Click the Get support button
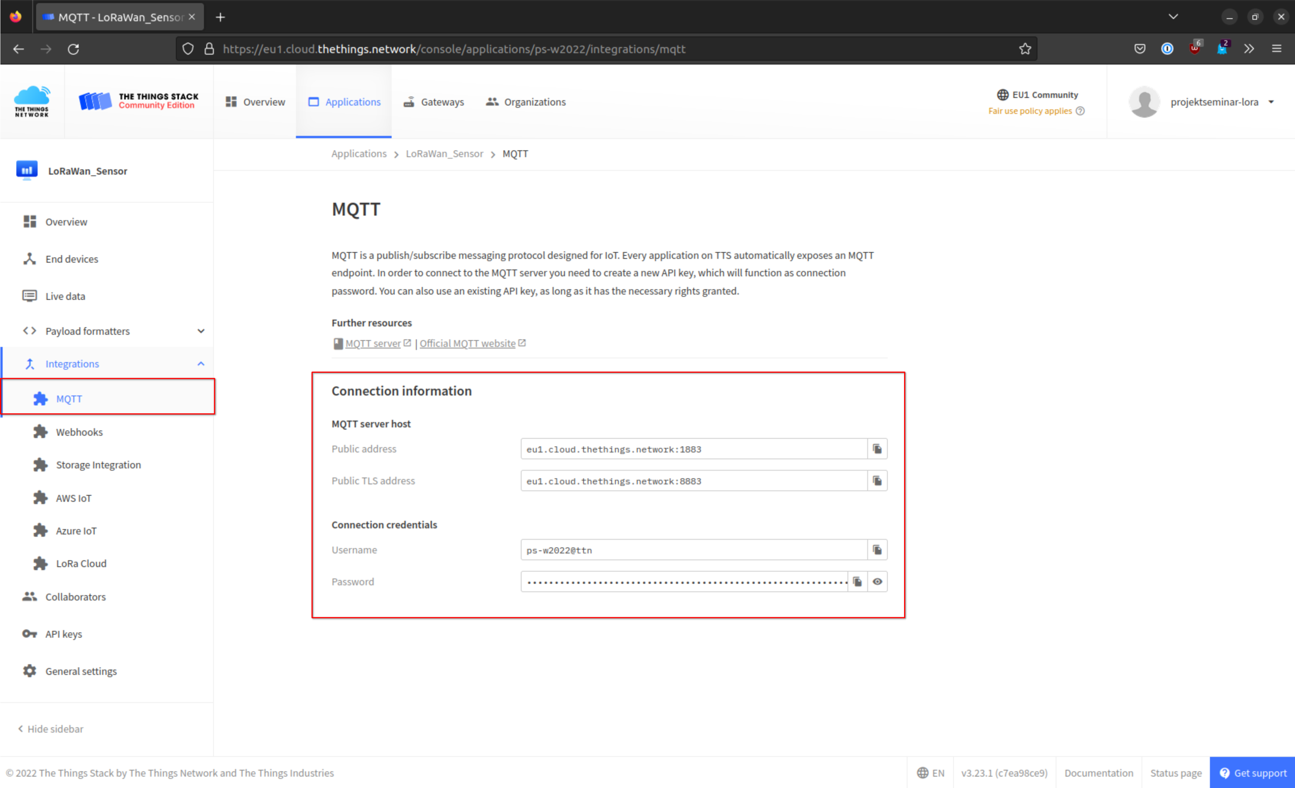The image size is (1295, 788). pyautogui.click(x=1252, y=773)
